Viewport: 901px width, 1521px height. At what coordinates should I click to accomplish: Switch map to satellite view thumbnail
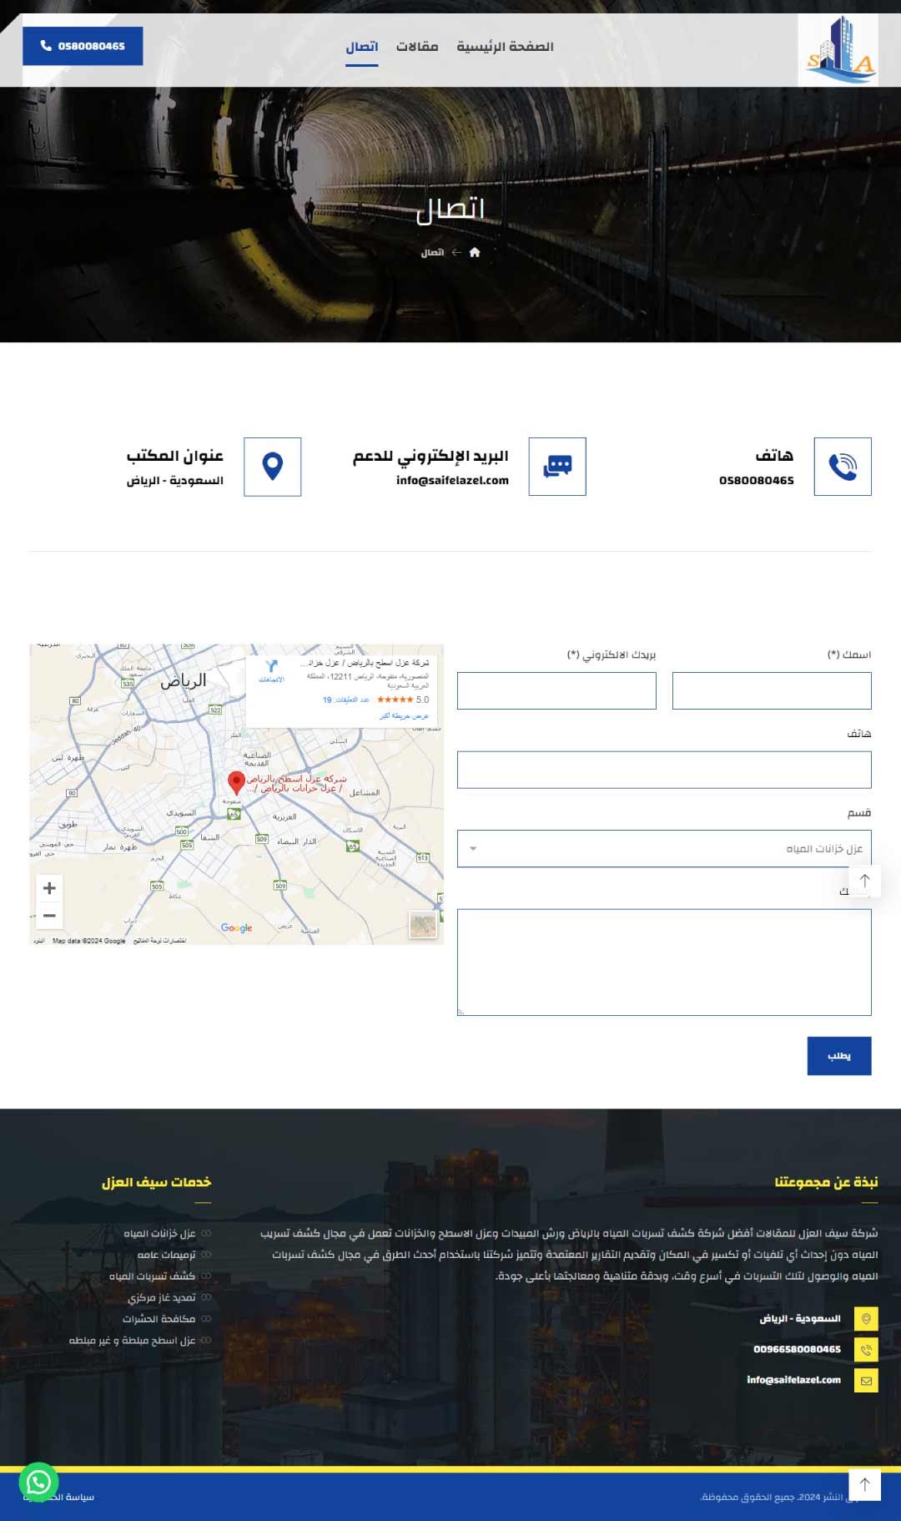click(x=423, y=924)
